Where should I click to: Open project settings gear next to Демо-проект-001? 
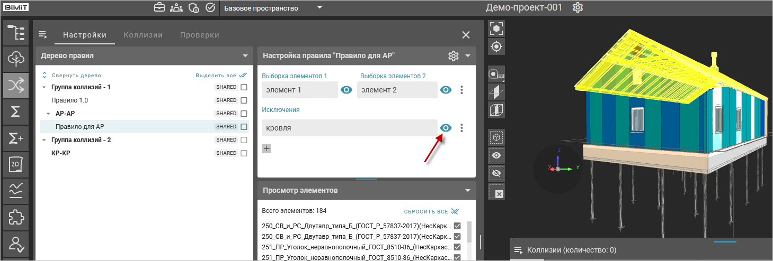click(577, 8)
